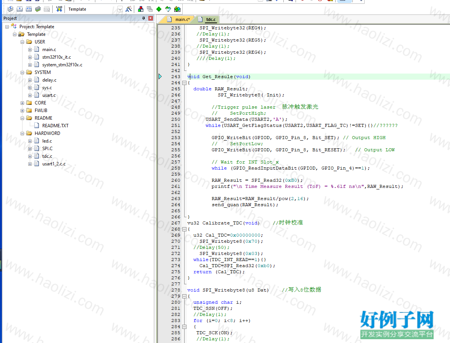Click the Batch Build stacked-layers icon

(x=38, y=9)
